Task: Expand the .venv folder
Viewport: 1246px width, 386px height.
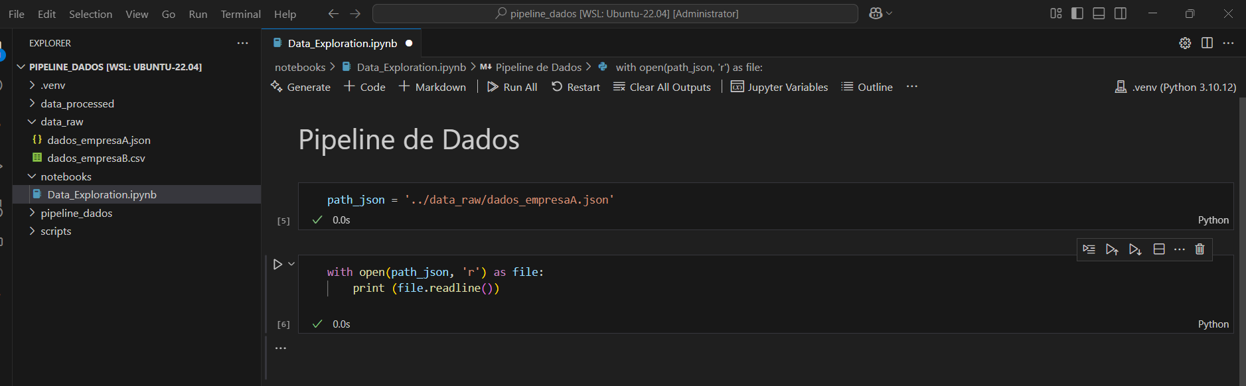Action: tap(137, 86)
